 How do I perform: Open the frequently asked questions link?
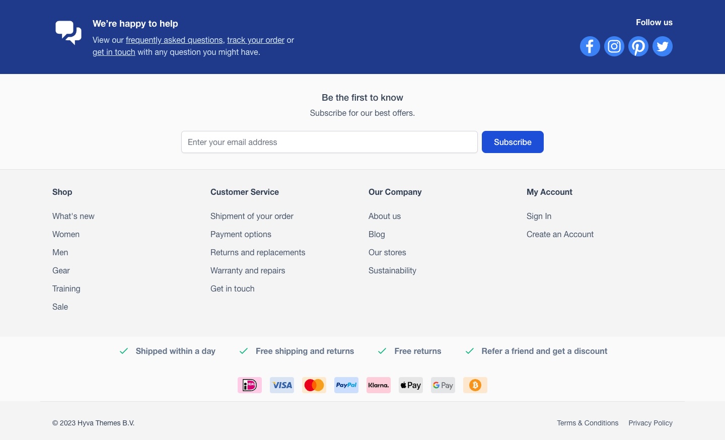pyautogui.click(x=174, y=40)
